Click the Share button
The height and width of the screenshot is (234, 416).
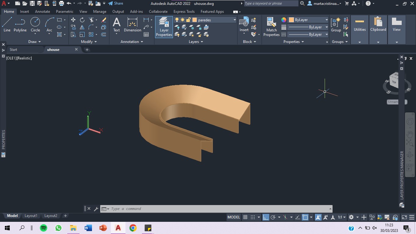(116, 3)
